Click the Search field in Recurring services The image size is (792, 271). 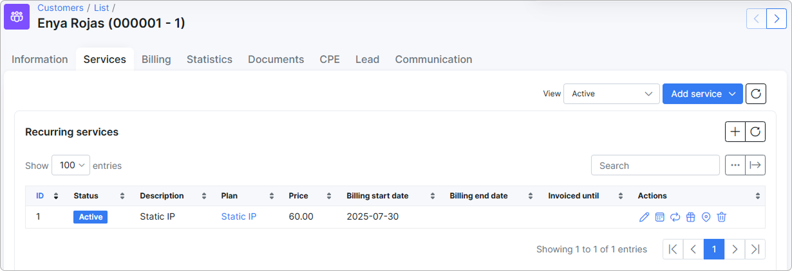655,165
